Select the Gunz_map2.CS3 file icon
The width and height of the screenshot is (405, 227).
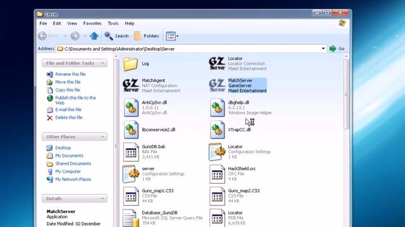pyautogui.click(x=217, y=196)
